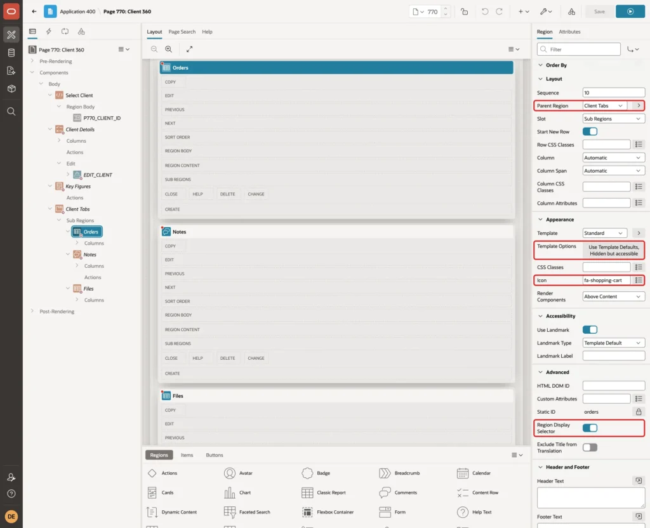Click the Save button
The width and height of the screenshot is (650, 528).
(x=599, y=11)
